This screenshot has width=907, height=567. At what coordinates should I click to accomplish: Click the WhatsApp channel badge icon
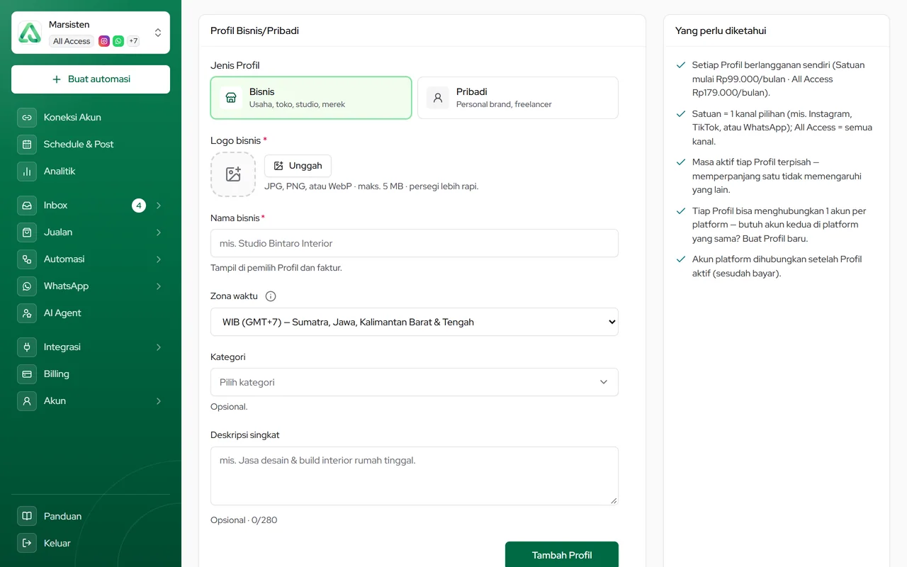click(x=118, y=41)
